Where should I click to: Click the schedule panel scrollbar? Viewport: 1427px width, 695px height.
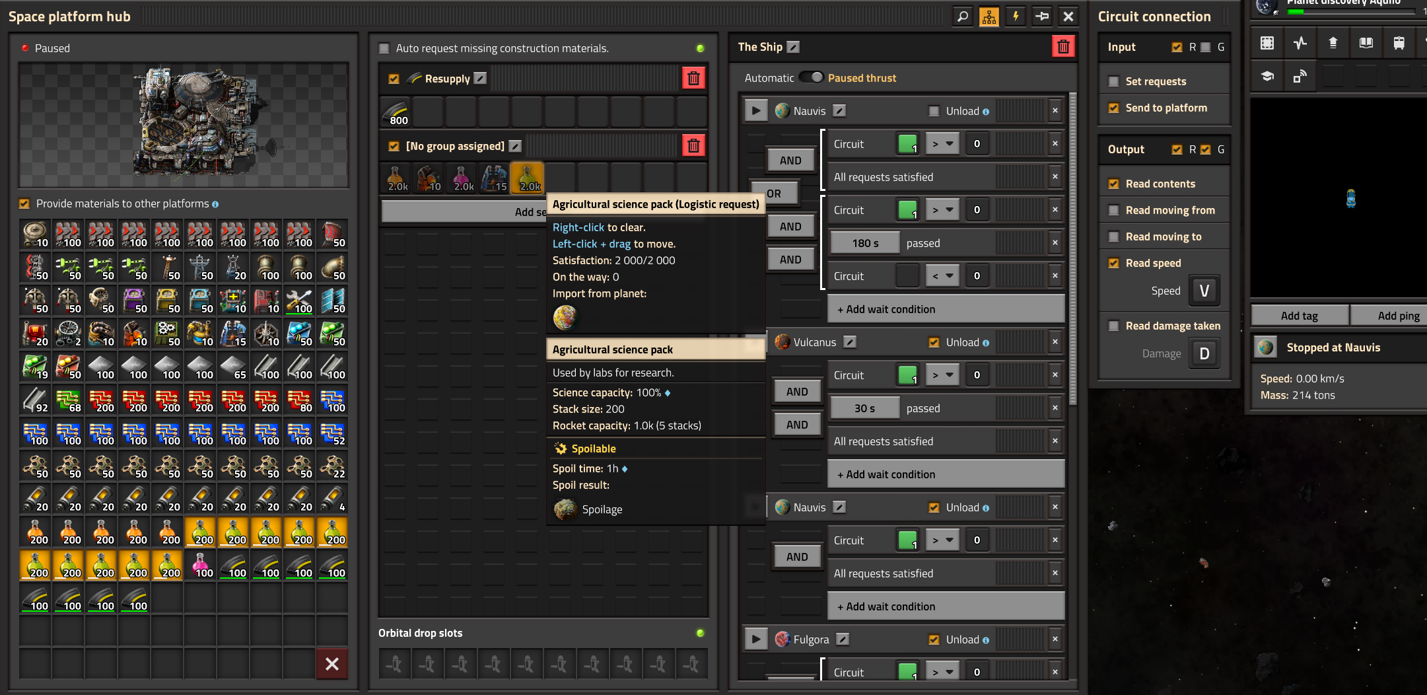[1072, 249]
